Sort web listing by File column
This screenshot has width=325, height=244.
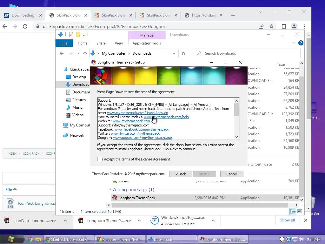click(x=11, y=189)
